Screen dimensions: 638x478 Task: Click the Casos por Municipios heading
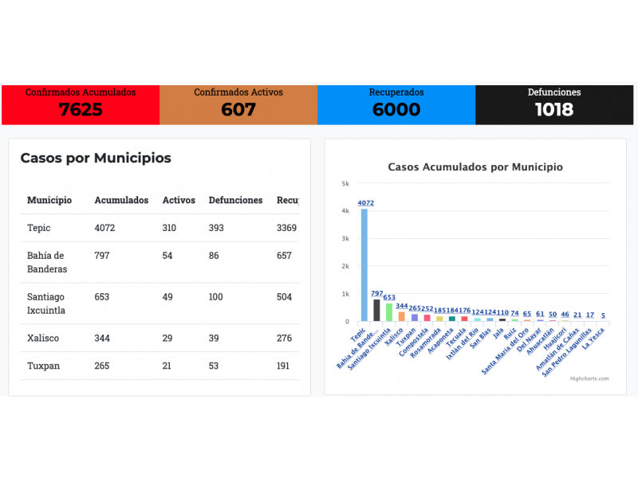[96, 158]
